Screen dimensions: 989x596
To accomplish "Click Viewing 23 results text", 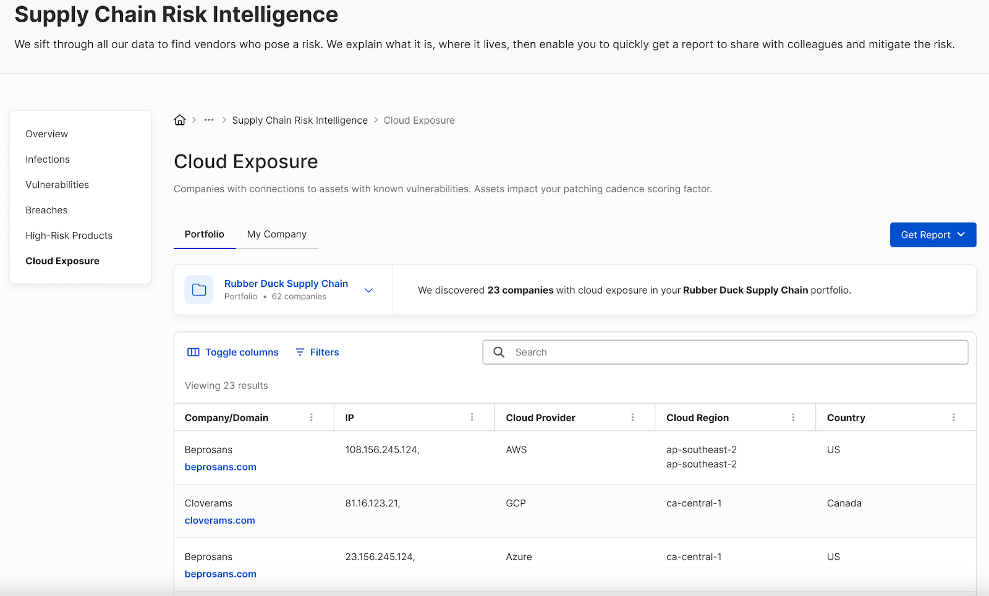I will tap(226, 386).
